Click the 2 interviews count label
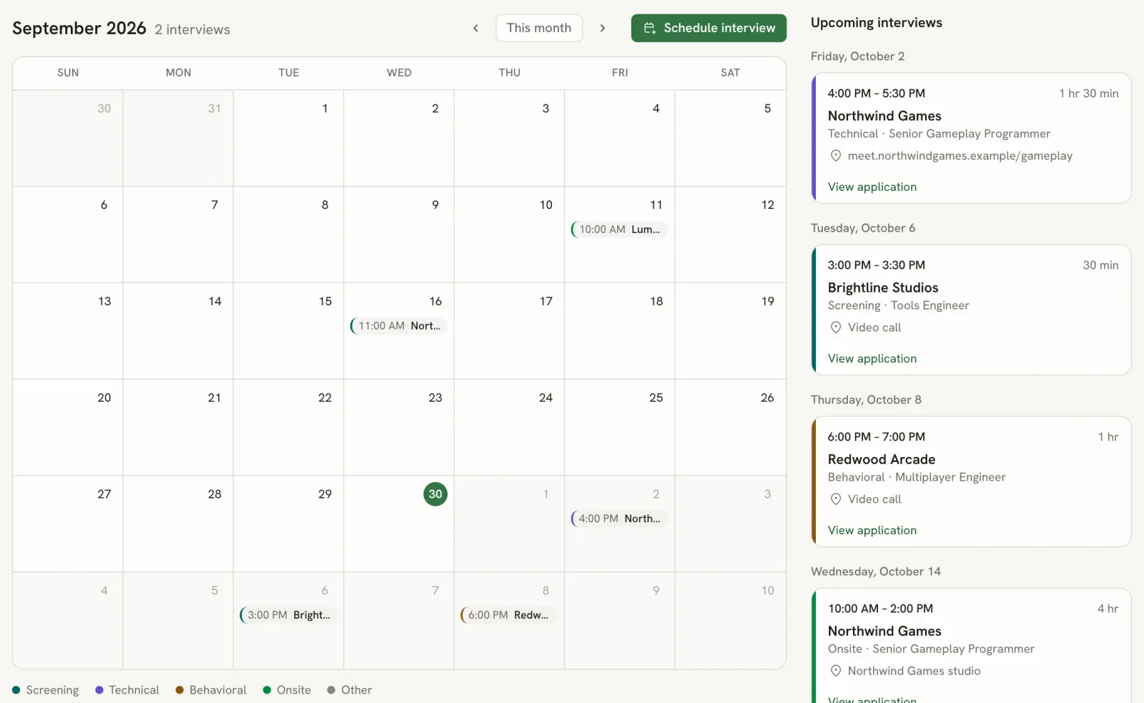The image size is (1144, 703). [192, 29]
